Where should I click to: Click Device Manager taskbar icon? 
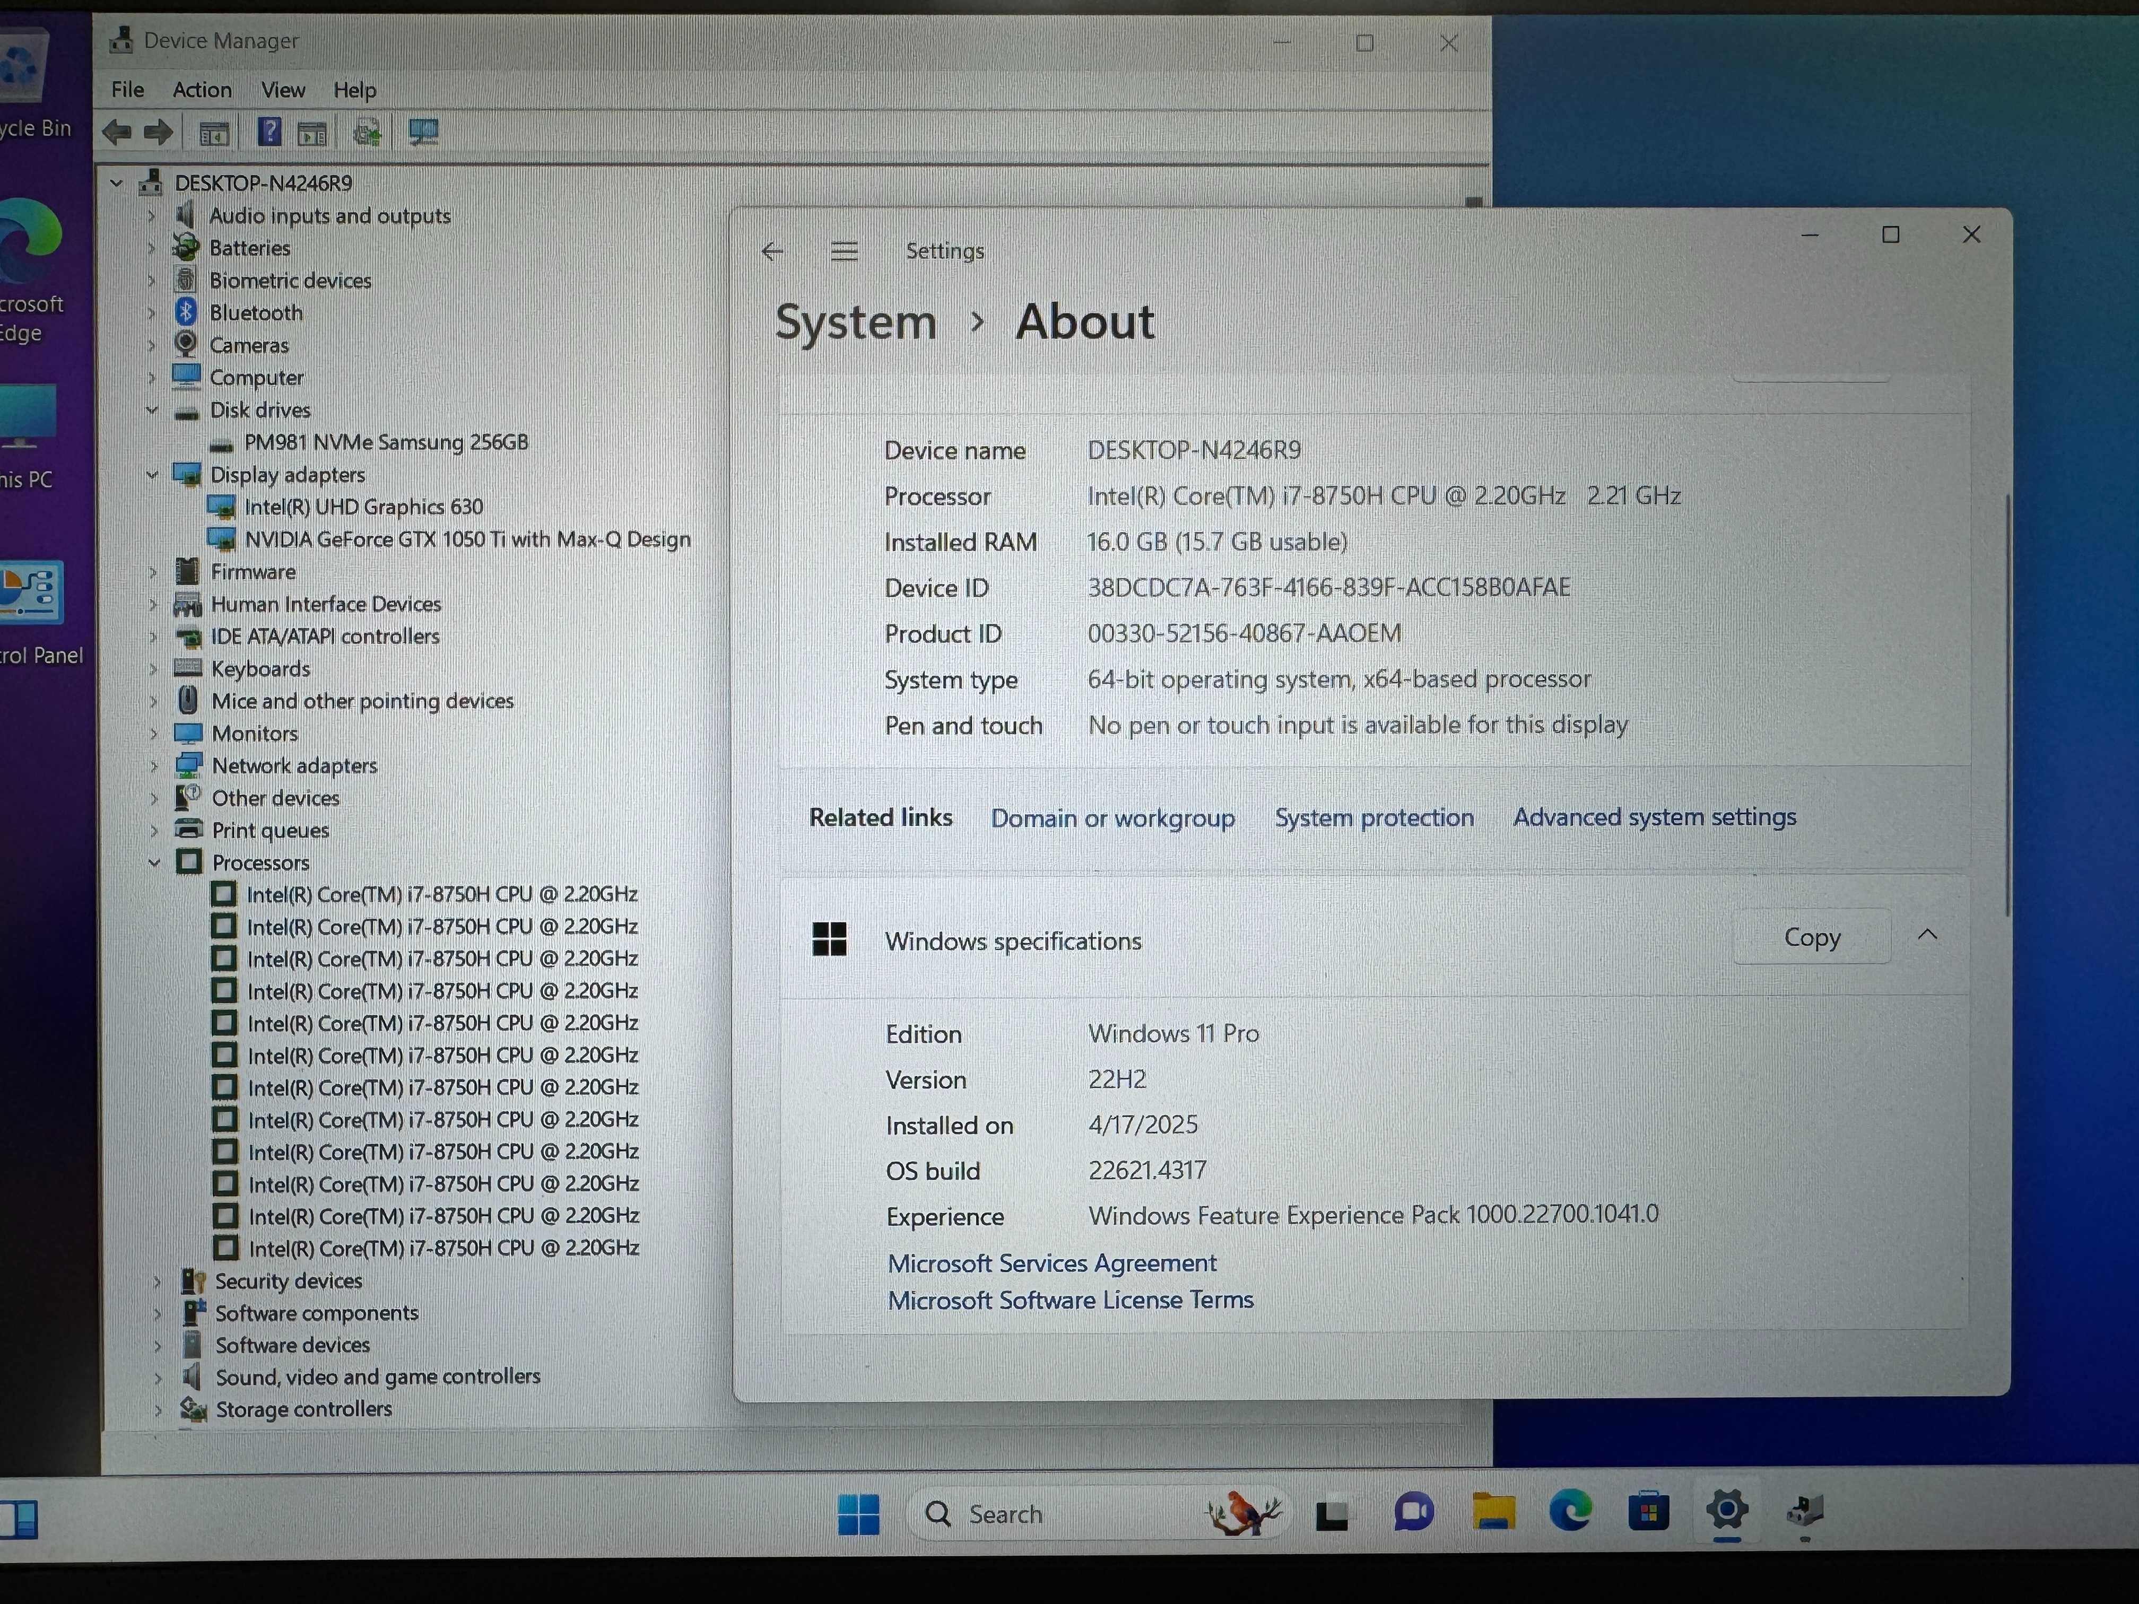coord(1804,1509)
